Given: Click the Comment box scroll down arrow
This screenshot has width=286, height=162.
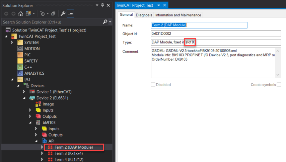Looking at the screenshot, I should tap(278, 75).
